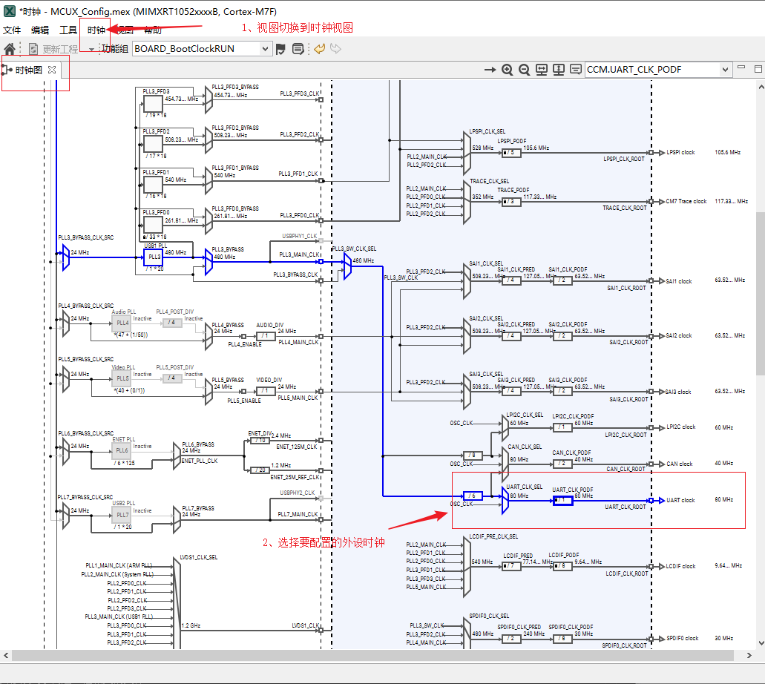The height and width of the screenshot is (684, 765).
Task: Click the UART_CLK_SEL multiplexer
Action: click(505, 502)
